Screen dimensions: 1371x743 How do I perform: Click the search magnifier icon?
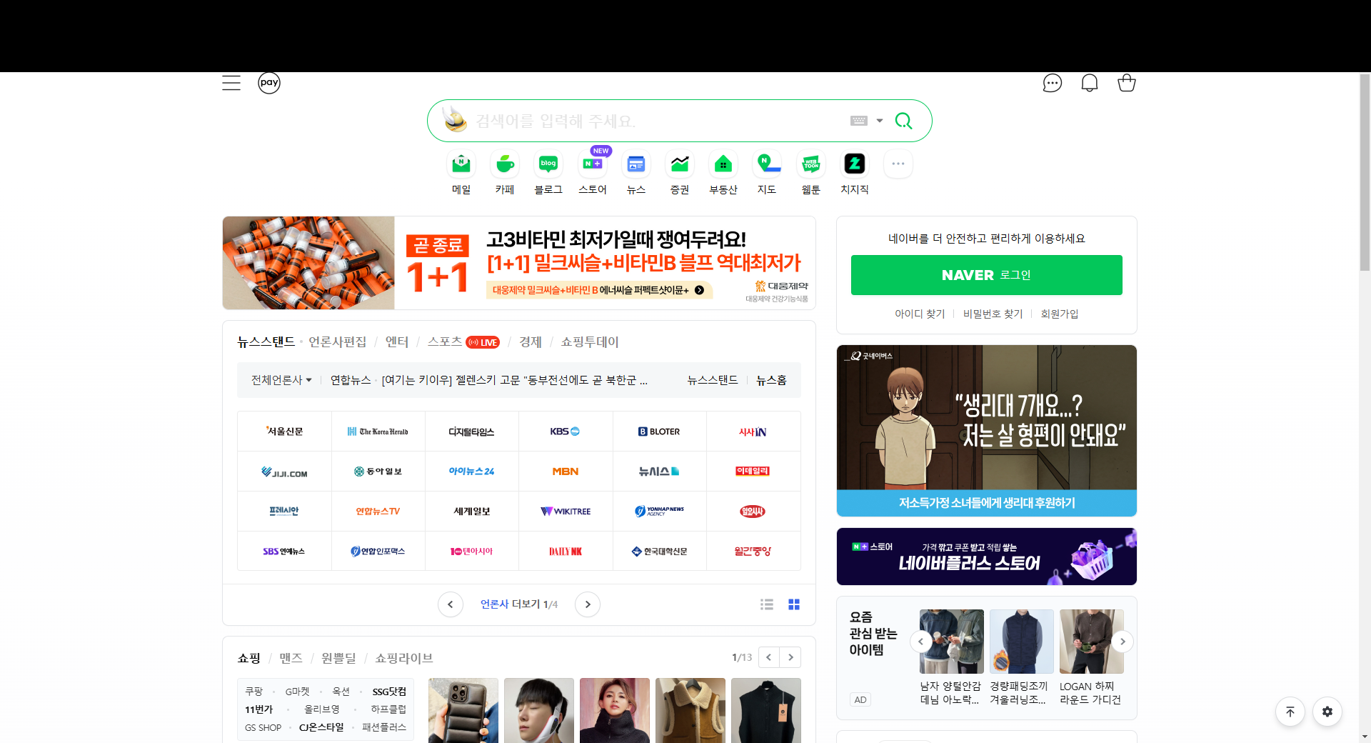(903, 120)
